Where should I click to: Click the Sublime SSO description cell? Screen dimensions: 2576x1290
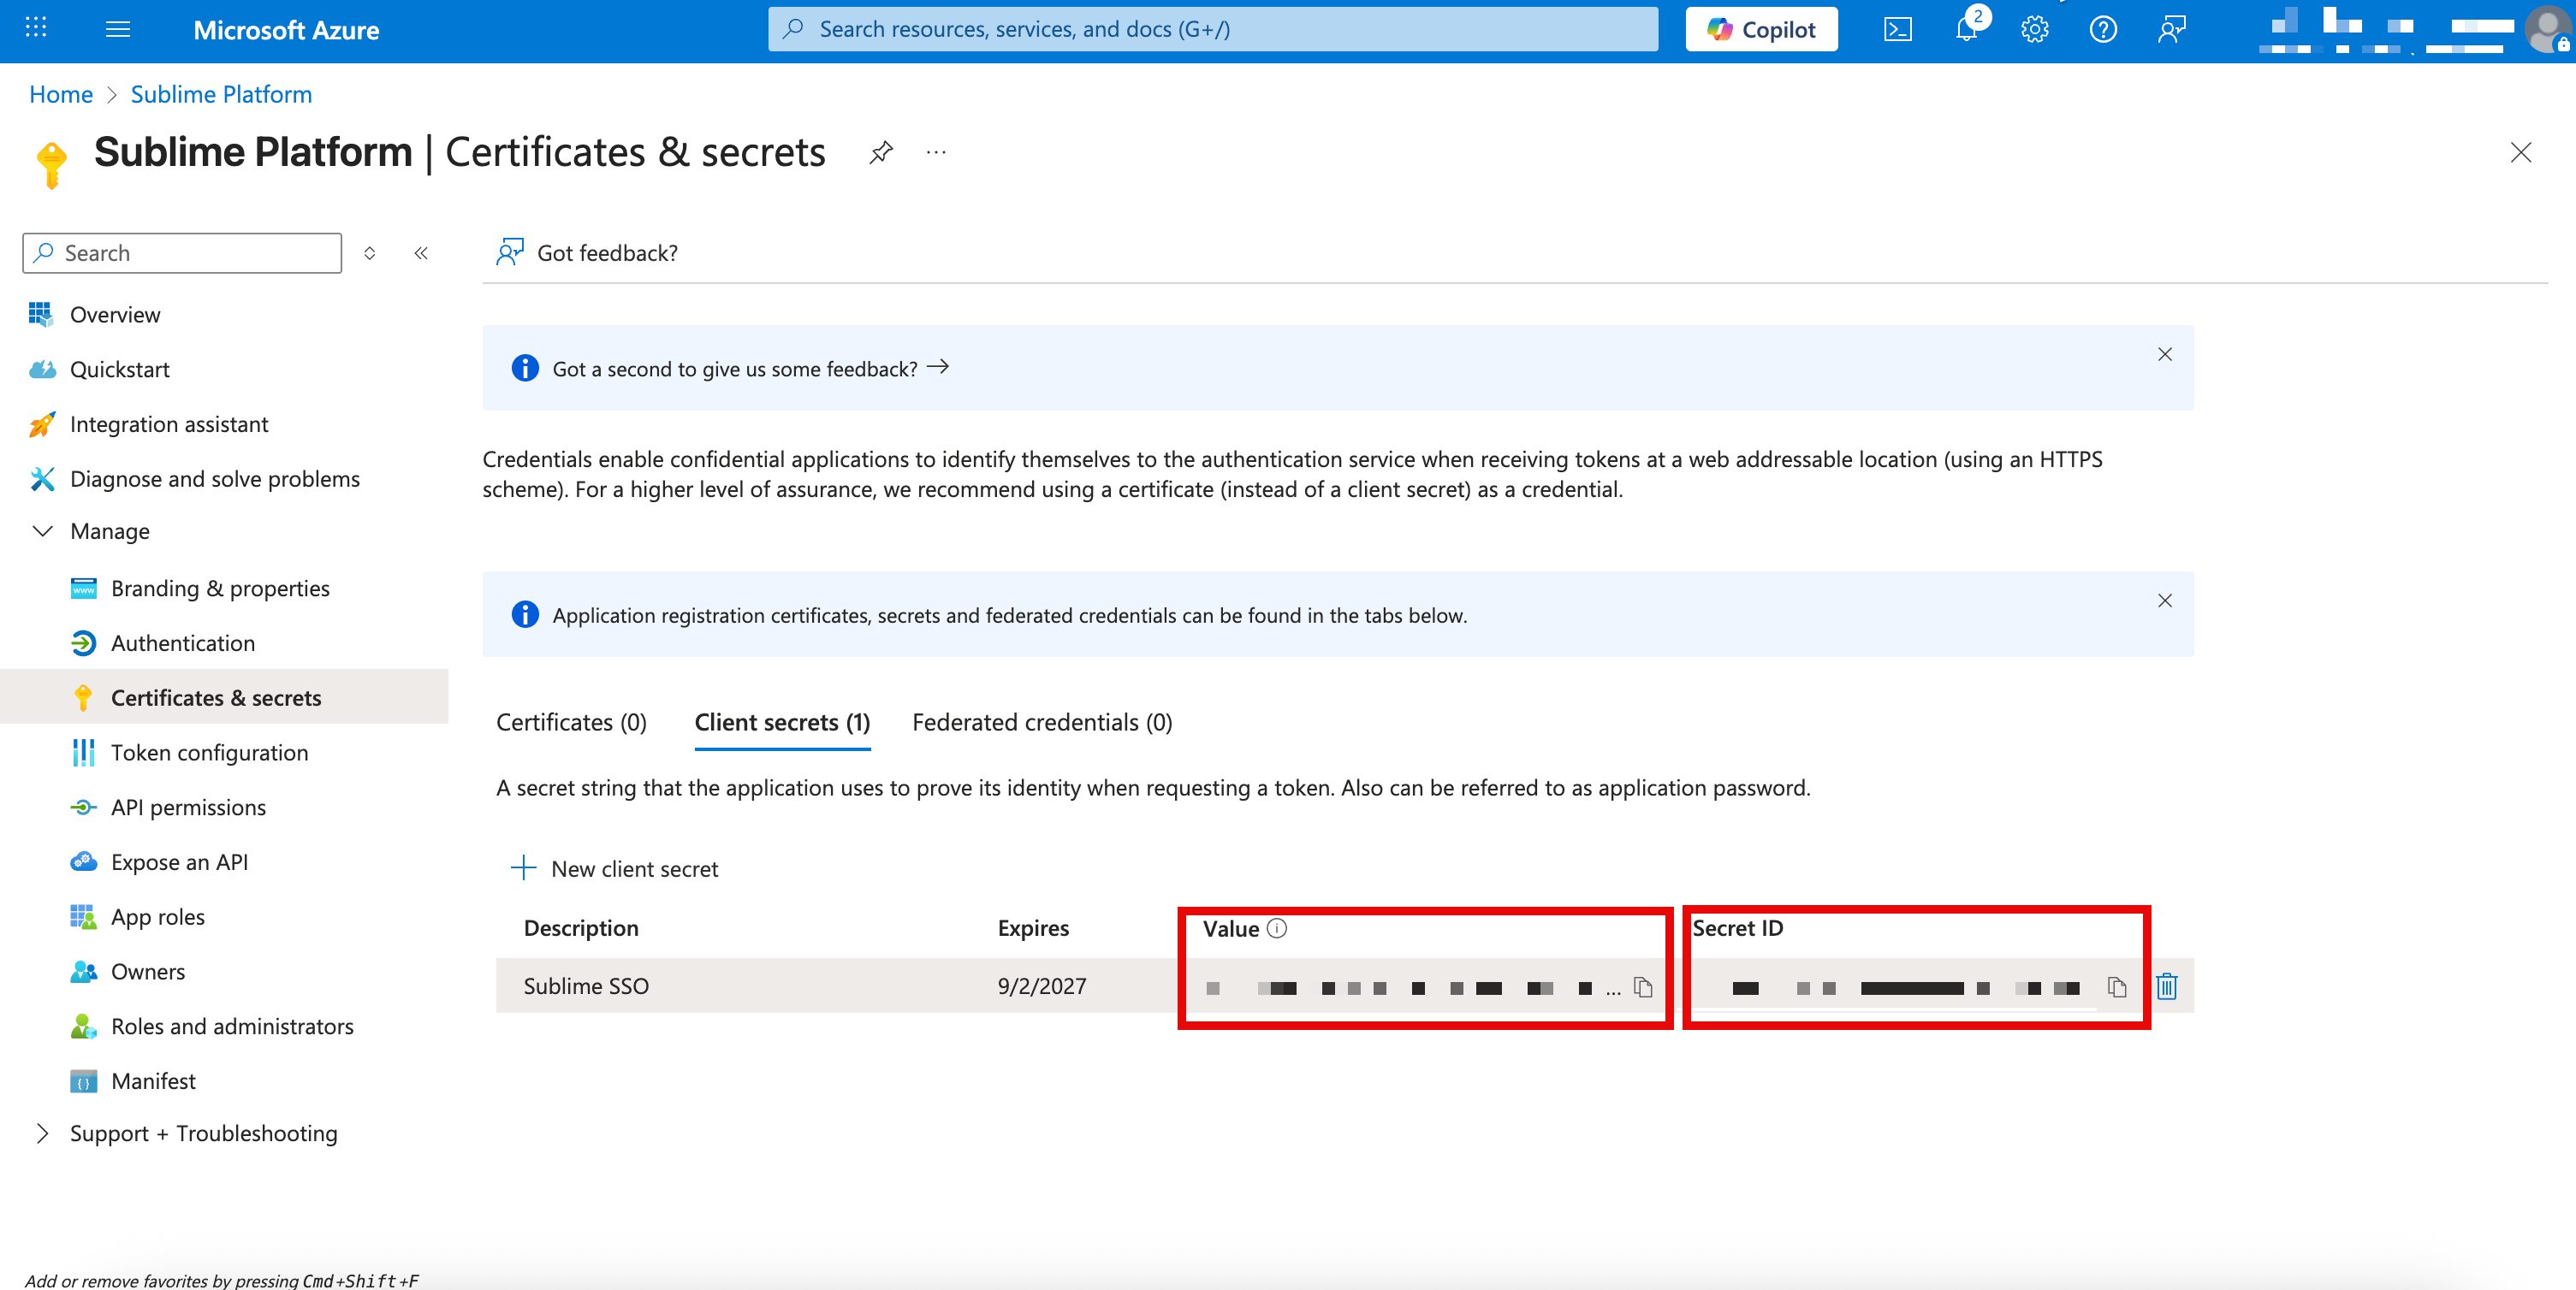586,986
